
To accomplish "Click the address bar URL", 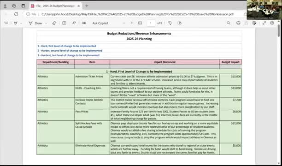I will (x=137, y=14).
